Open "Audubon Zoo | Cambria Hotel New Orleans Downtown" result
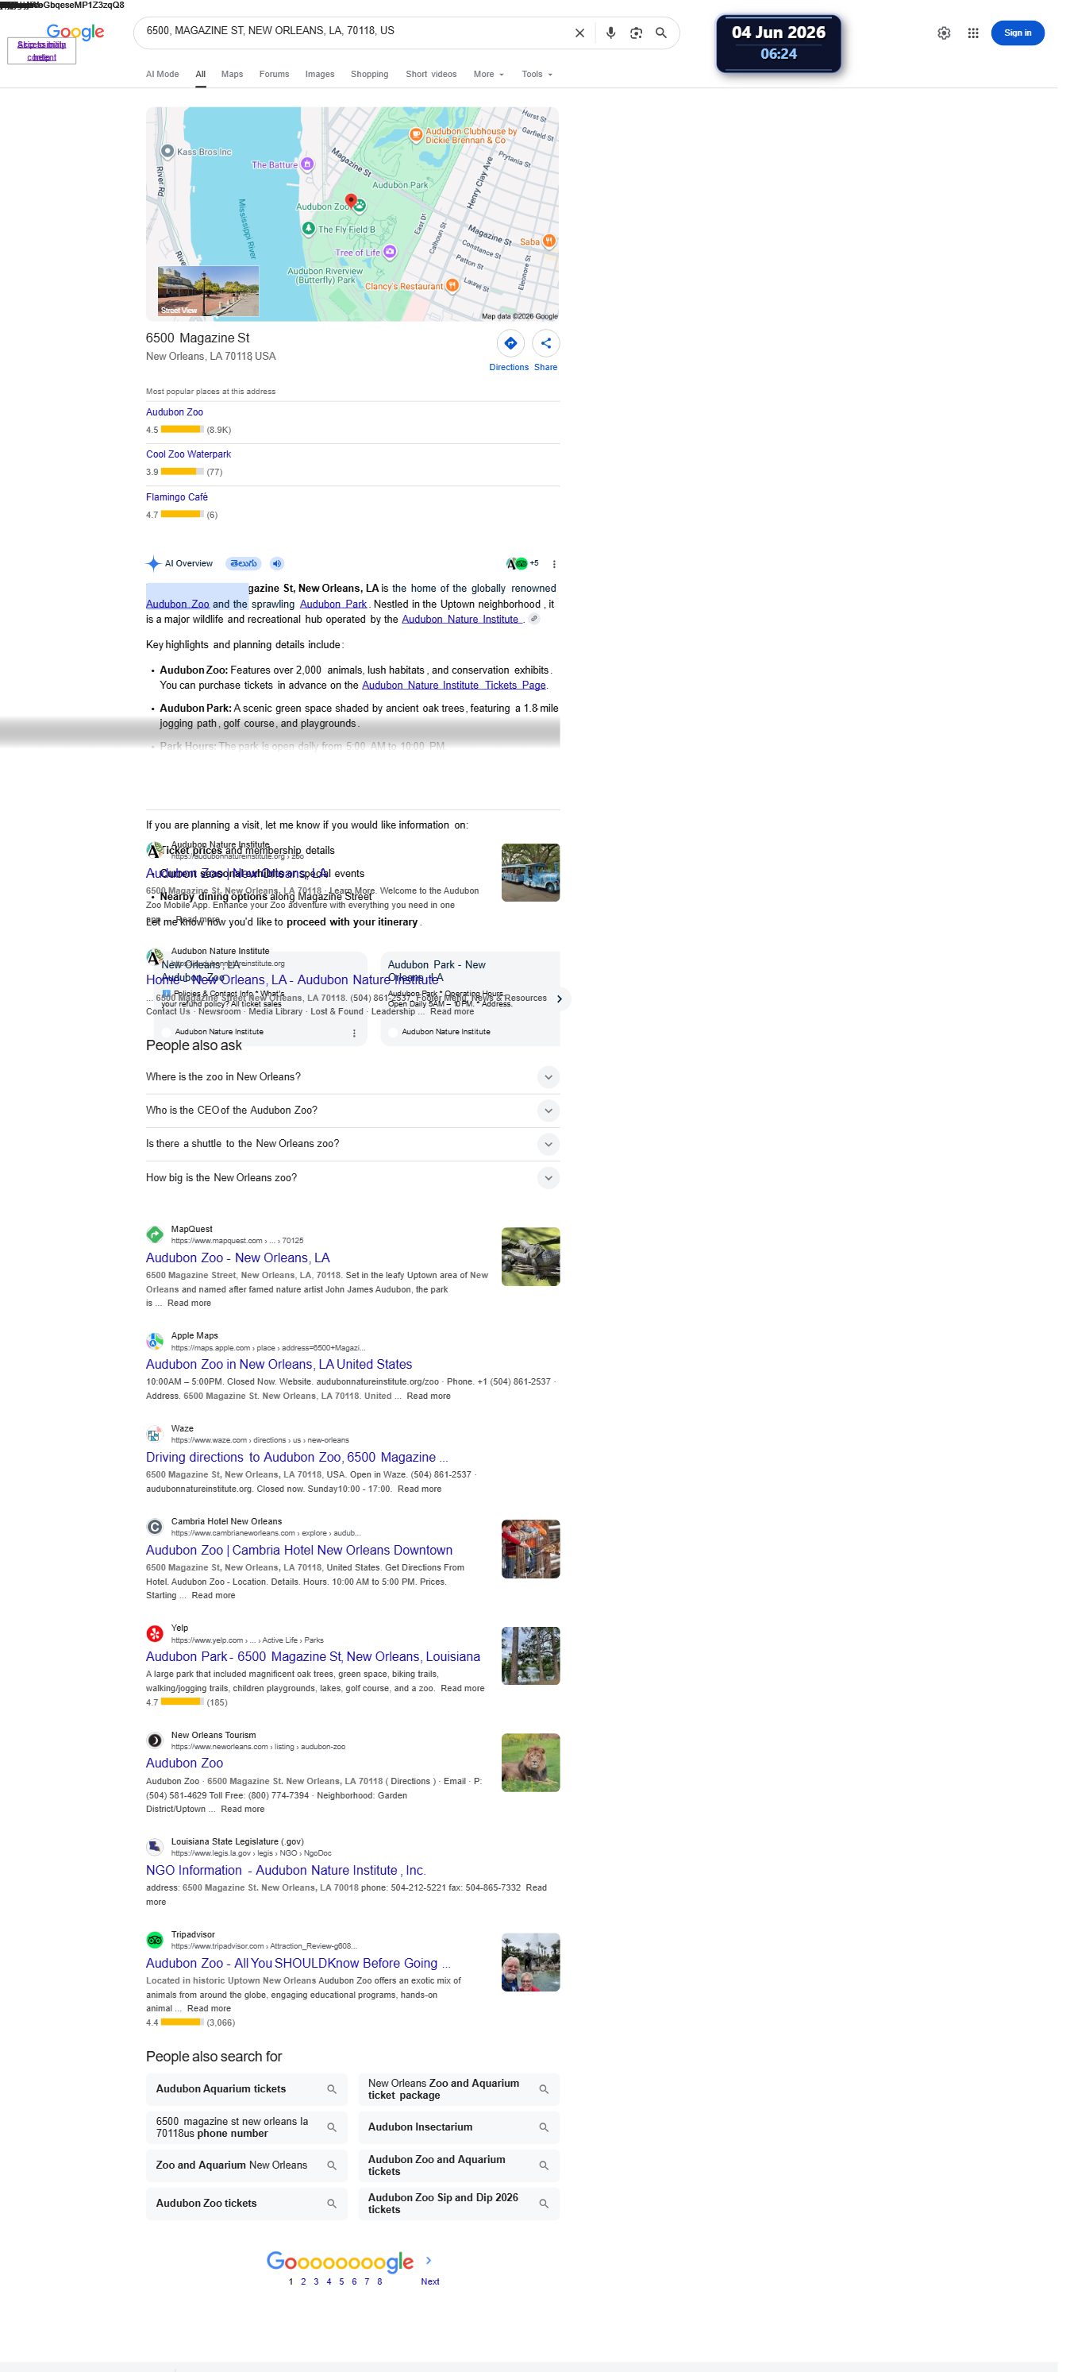 [302, 1569]
